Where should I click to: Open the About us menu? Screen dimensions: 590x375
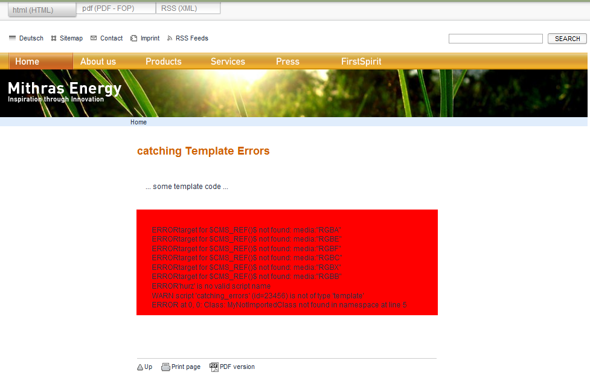(x=98, y=62)
